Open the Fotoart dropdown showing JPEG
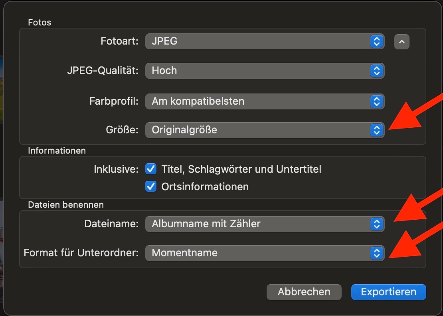Screen dimensions: 443x316 click(x=257, y=41)
